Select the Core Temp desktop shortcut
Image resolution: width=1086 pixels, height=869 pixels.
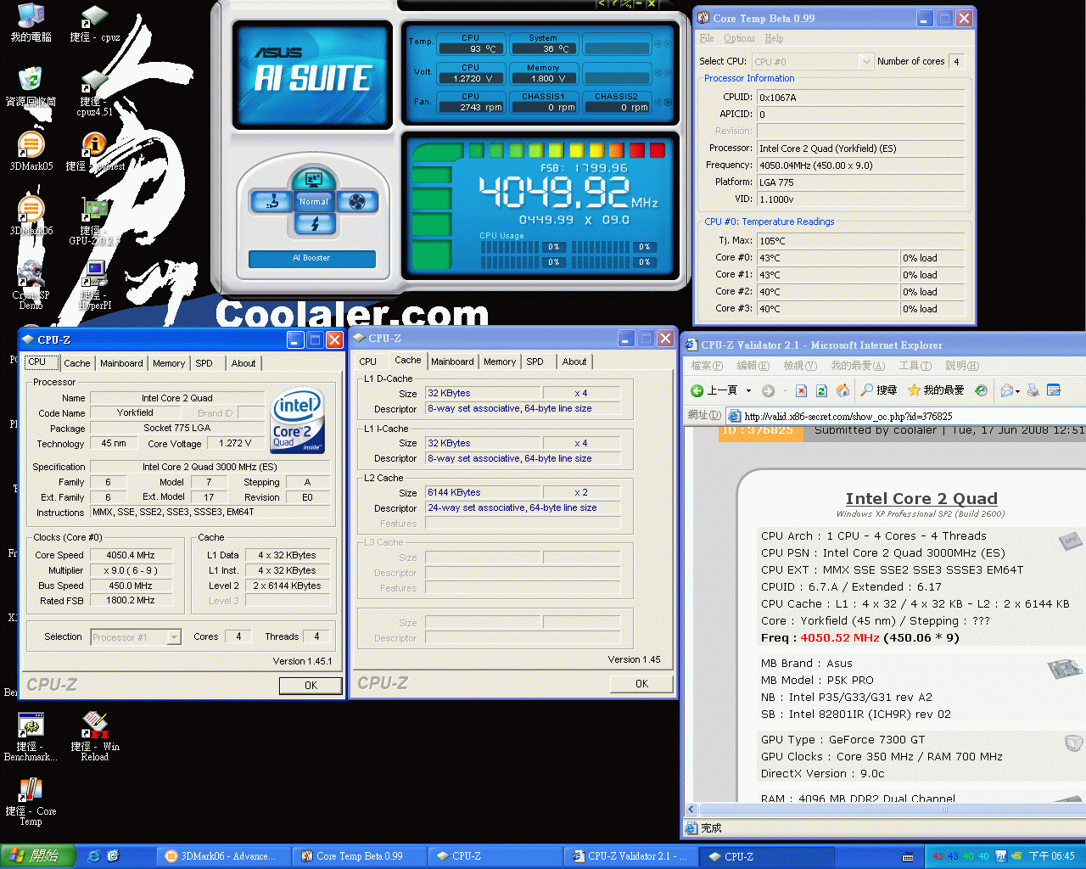[x=31, y=801]
